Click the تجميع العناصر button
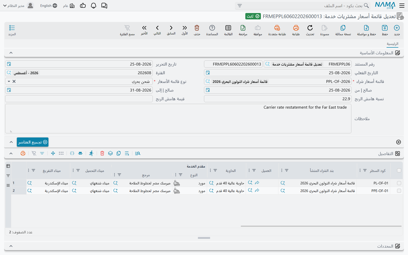The image size is (408, 255). [33, 142]
